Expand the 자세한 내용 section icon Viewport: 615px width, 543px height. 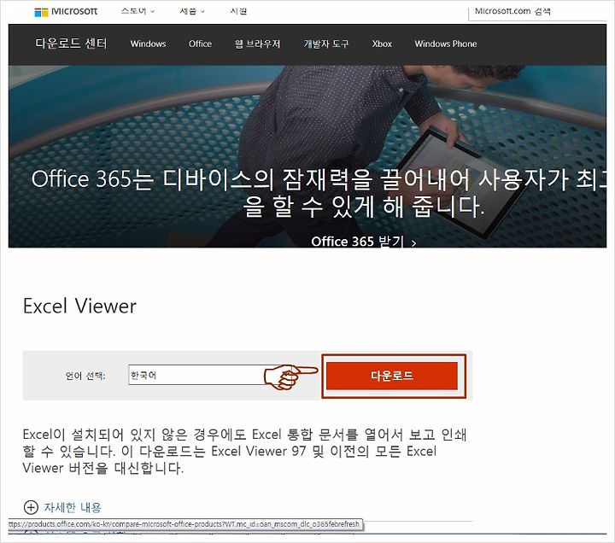[31, 507]
